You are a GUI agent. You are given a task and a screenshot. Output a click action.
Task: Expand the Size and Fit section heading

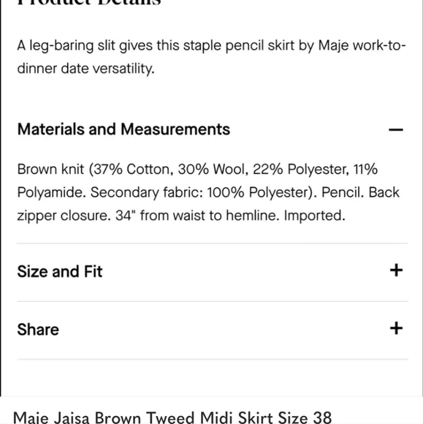coord(60,271)
